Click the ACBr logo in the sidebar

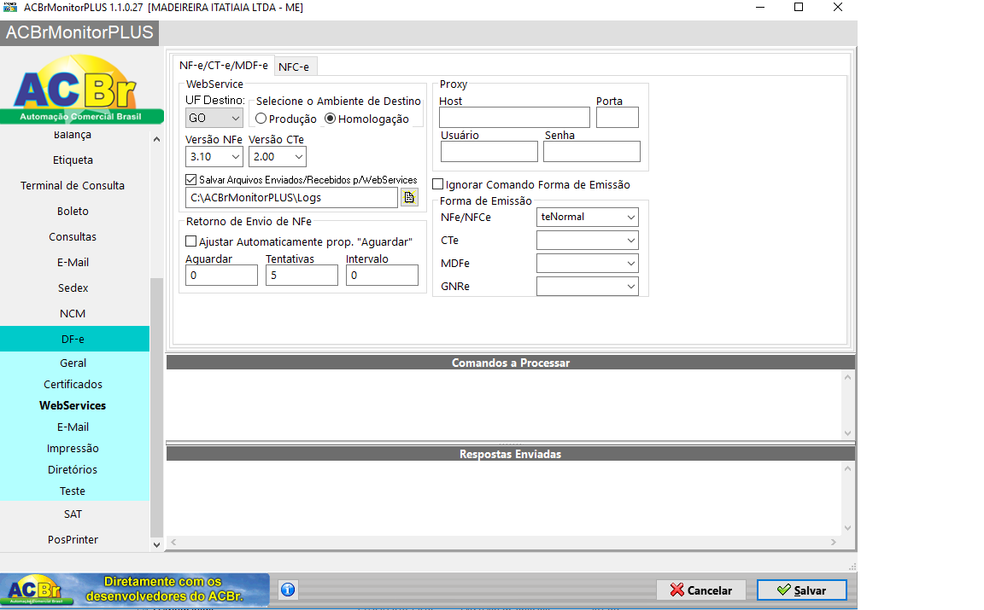(x=82, y=89)
